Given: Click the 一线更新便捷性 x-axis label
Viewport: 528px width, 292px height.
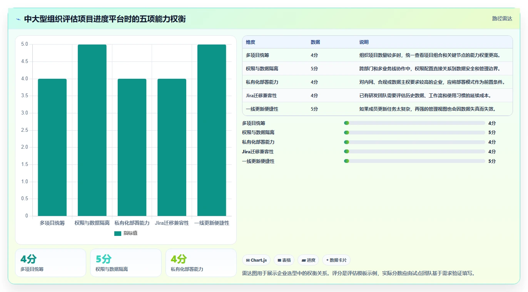Looking at the screenshot, I should (x=212, y=223).
